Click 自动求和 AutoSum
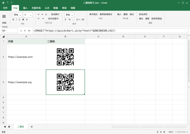Image resolution: width=190 pixels, height=134 pixels. (x=143, y=15)
